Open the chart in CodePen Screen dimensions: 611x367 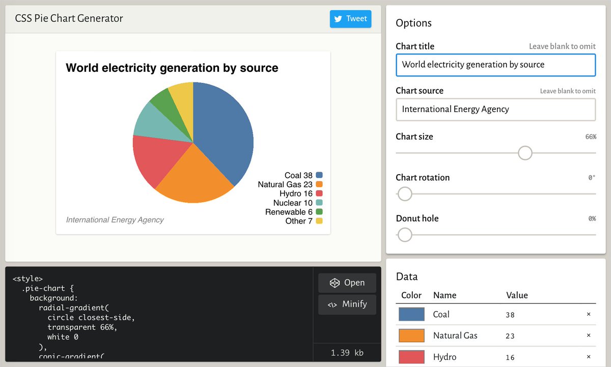(x=347, y=283)
